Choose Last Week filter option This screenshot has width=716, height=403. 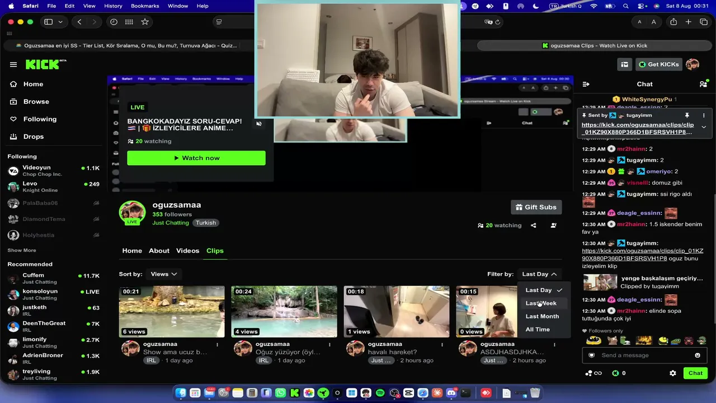(544, 303)
